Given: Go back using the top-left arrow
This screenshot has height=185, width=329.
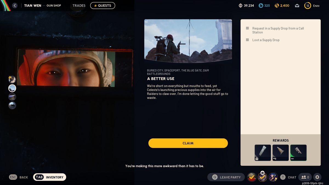Looking at the screenshot, I should click(15, 5).
